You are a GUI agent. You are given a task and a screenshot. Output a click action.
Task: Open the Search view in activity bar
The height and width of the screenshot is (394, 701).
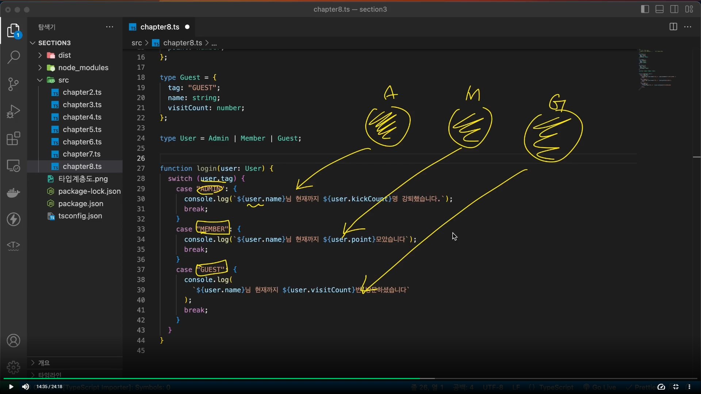14,57
